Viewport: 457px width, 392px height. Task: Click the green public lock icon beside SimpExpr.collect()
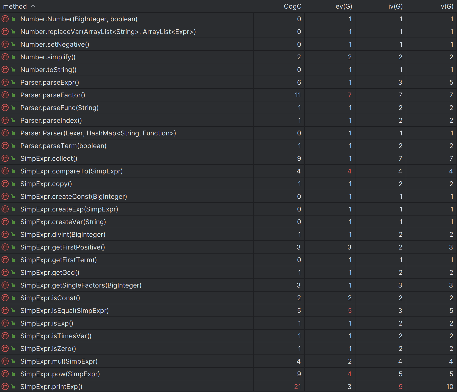point(13,158)
